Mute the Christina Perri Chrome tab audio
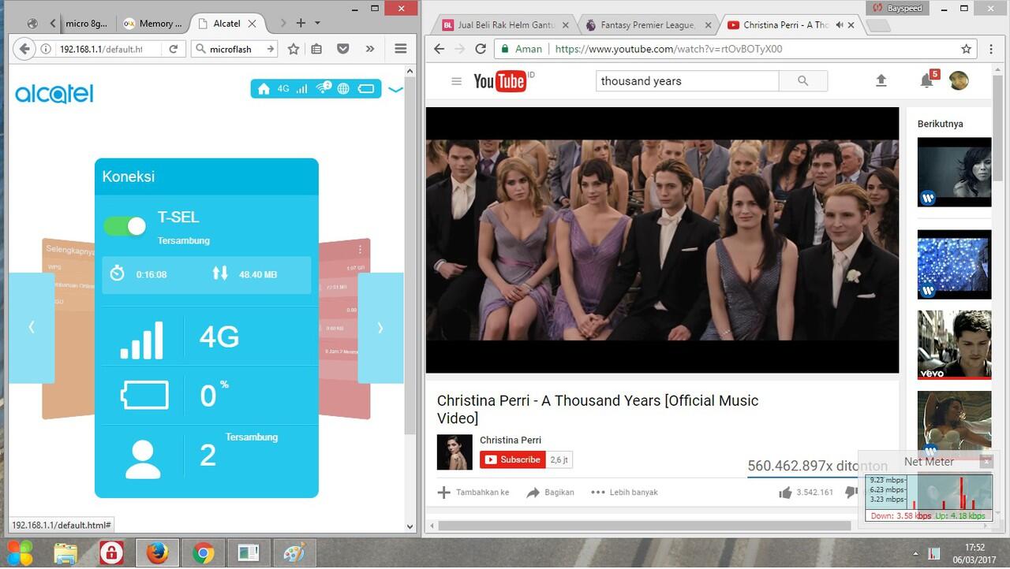The width and height of the screenshot is (1010, 569). 840,25
